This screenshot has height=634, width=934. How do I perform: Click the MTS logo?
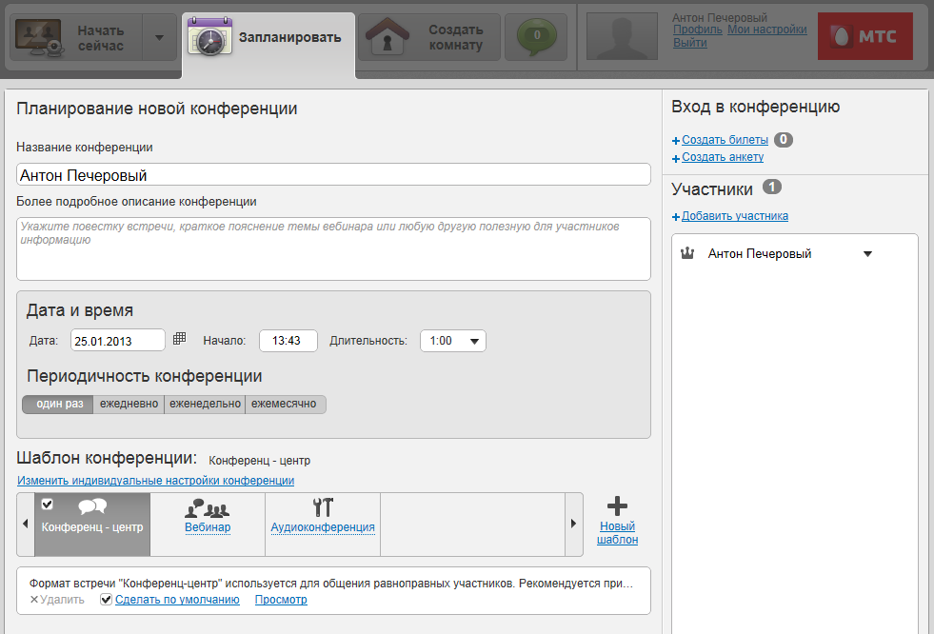(864, 36)
